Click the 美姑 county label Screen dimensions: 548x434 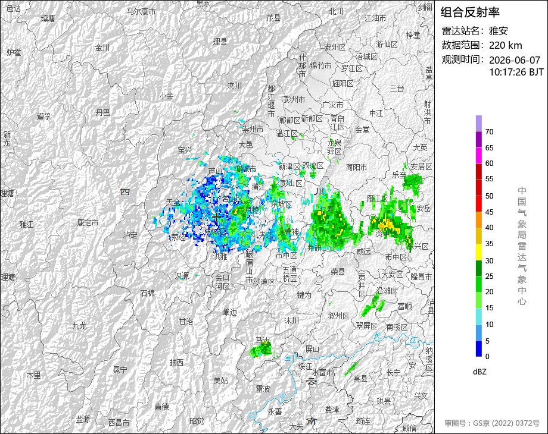[221, 380]
